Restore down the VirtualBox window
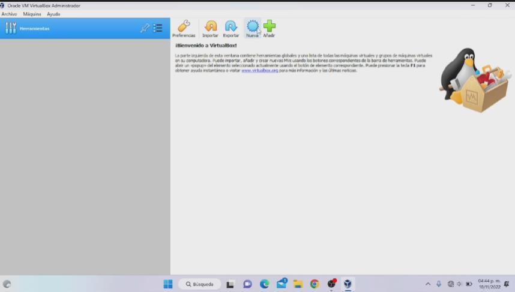515x292 pixels. [x=490, y=5]
